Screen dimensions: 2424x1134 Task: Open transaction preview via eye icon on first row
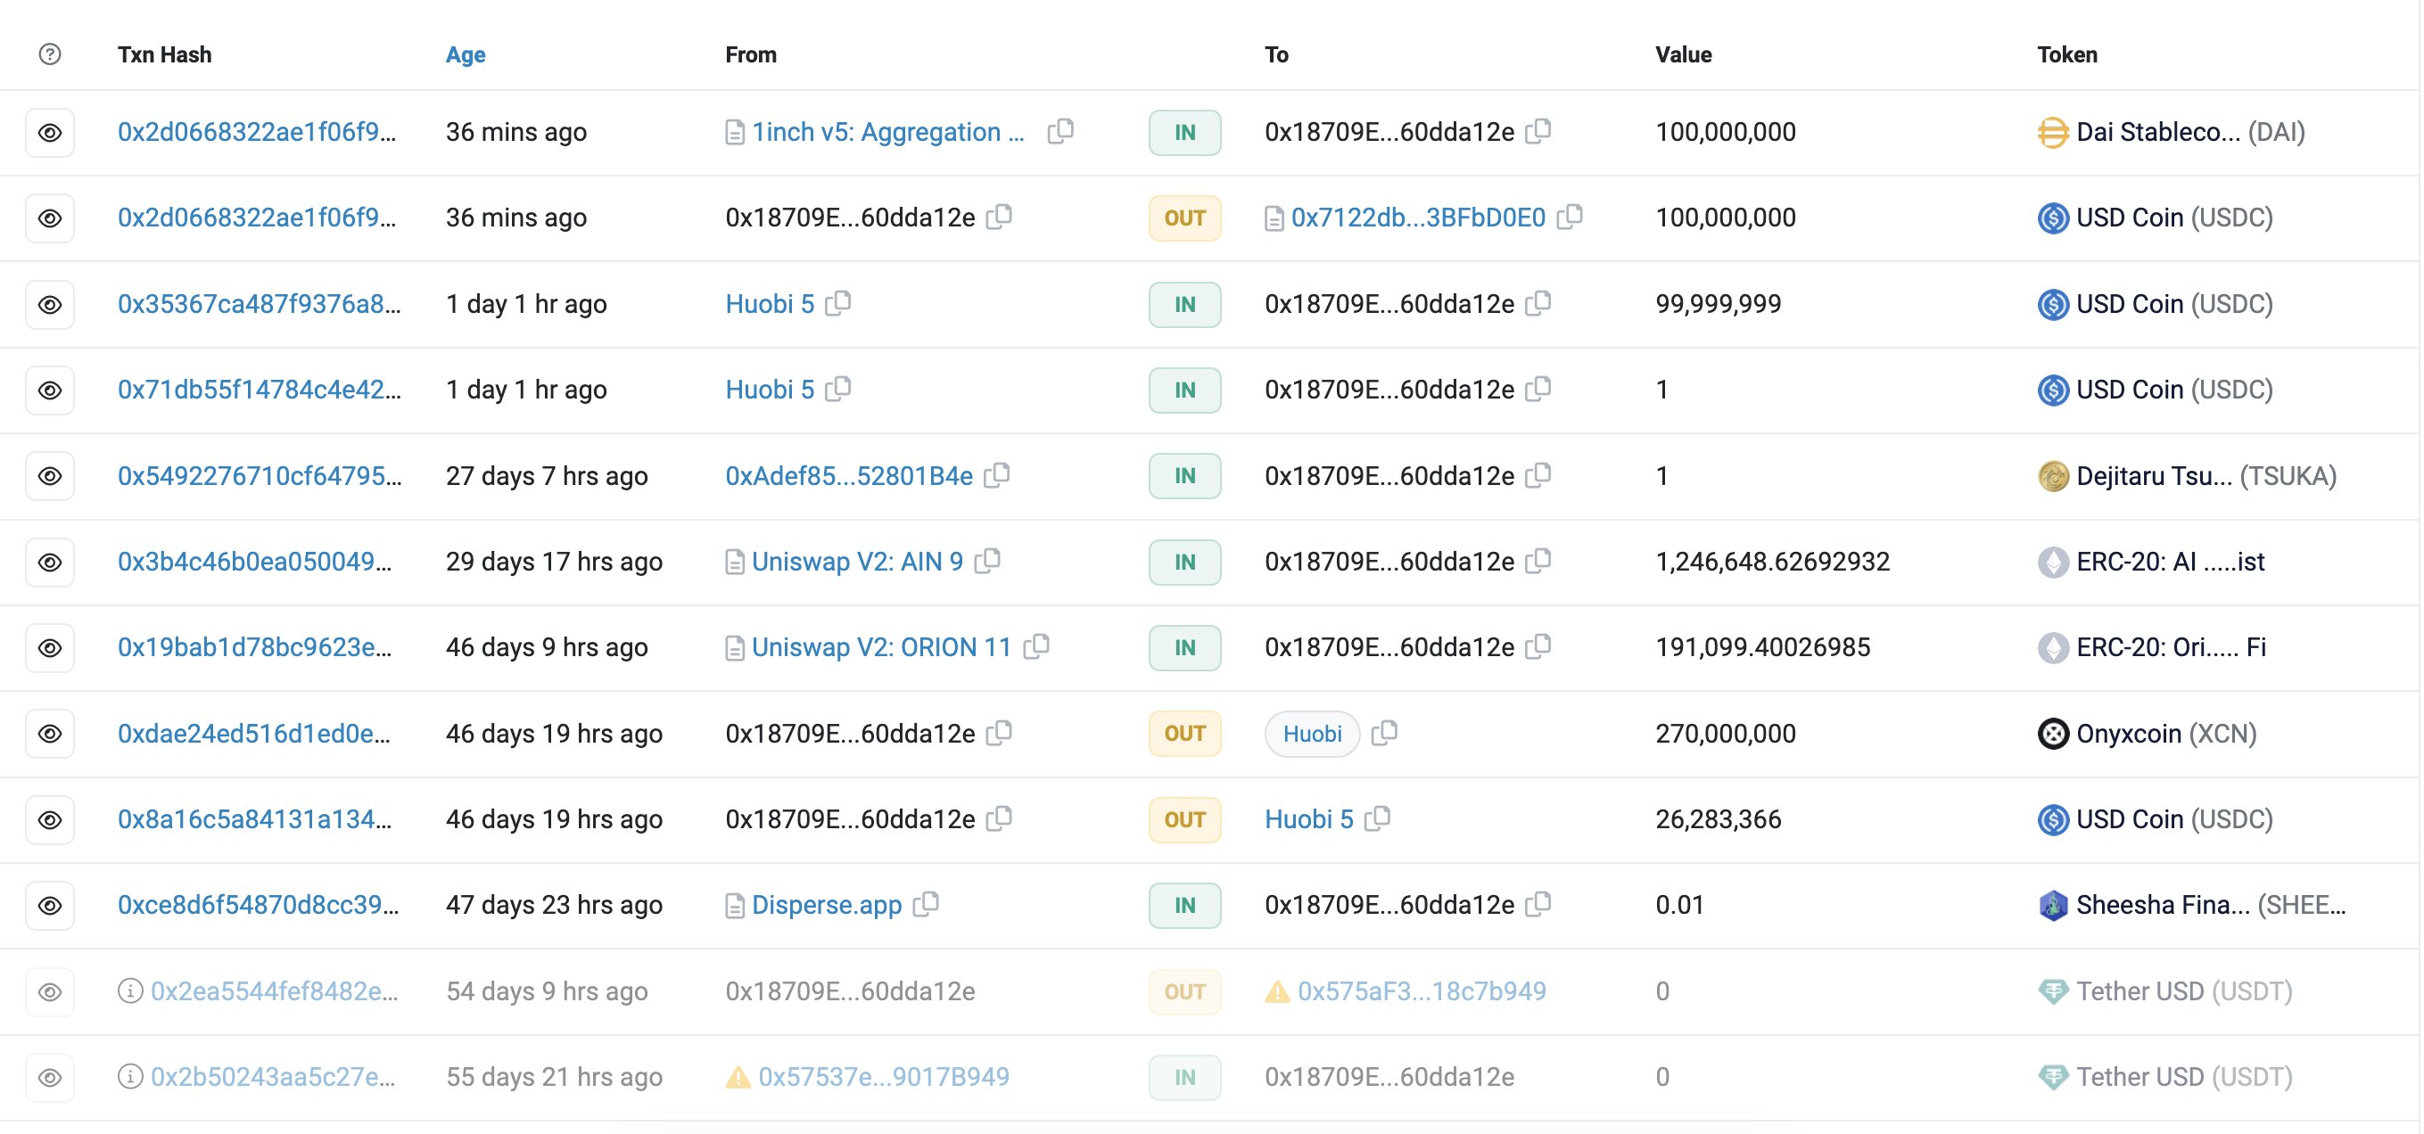point(49,133)
